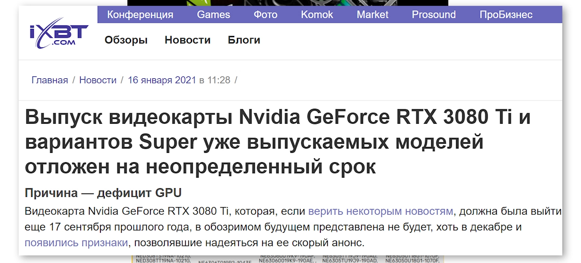Open the Games section
The width and height of the screenshot is (581, 263).
(x=213, y=15)
